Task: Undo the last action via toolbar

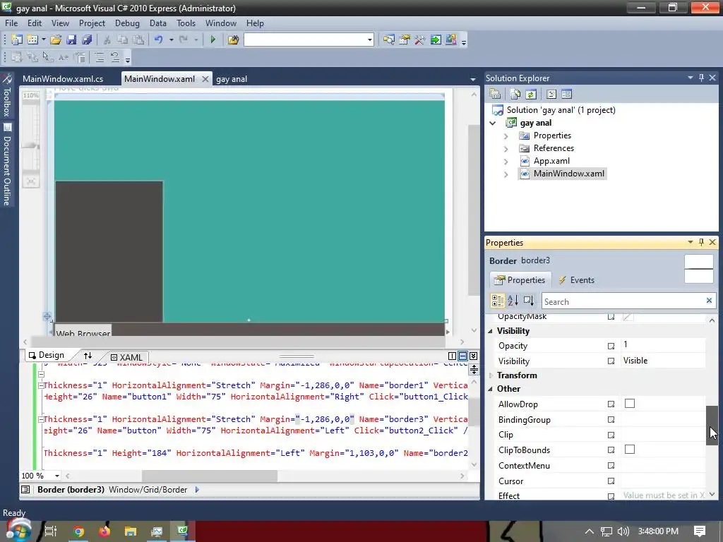Action: (159, 40)
